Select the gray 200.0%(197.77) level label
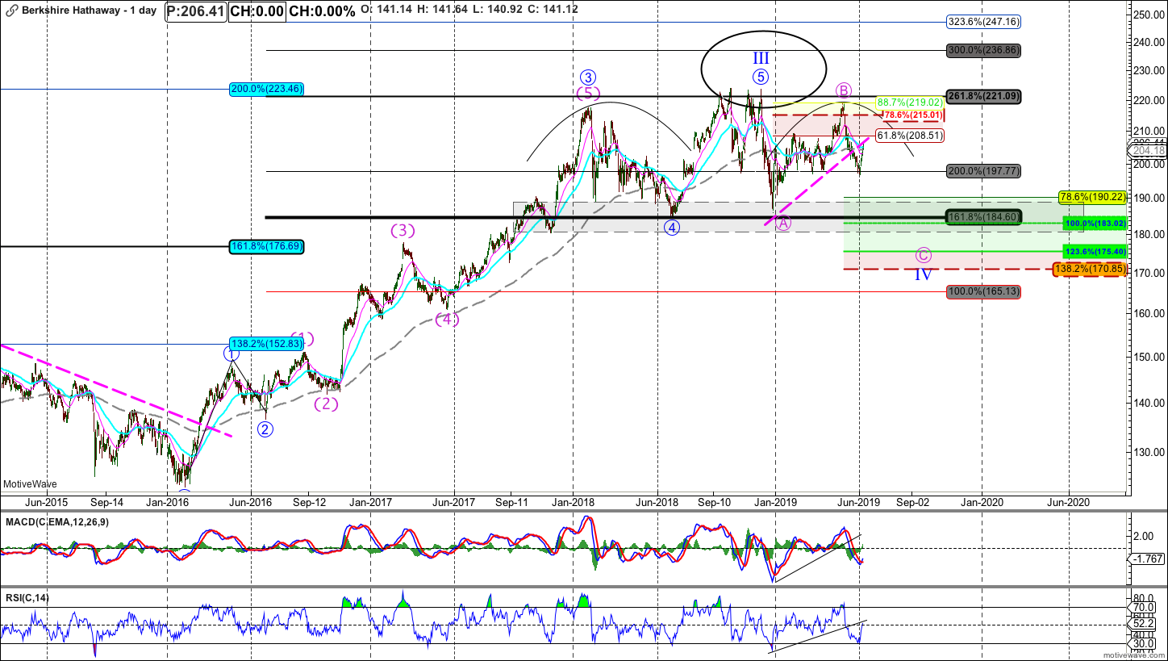 tap(984, 171)
